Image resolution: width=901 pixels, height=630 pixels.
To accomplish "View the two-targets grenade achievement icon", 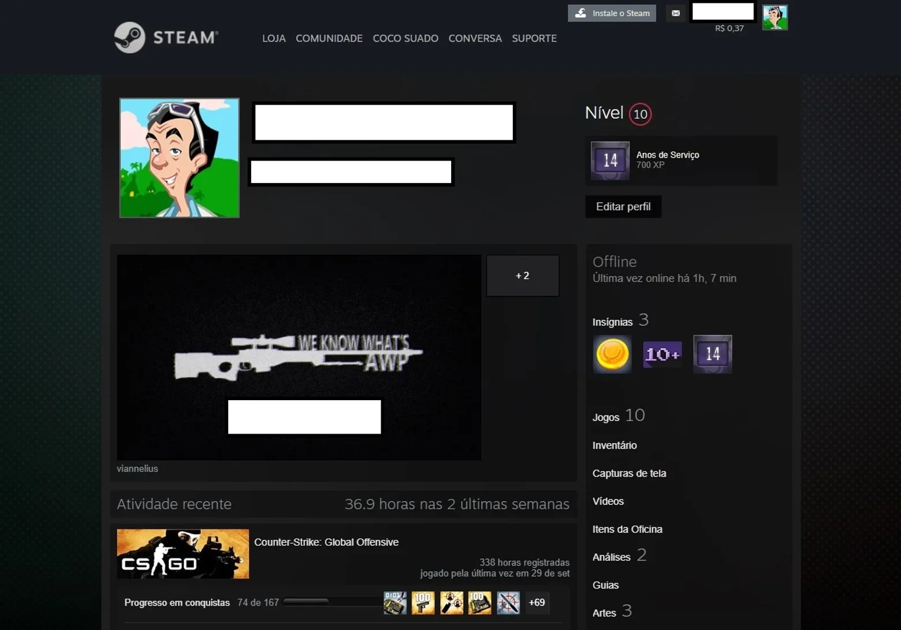I will point(452,603).
